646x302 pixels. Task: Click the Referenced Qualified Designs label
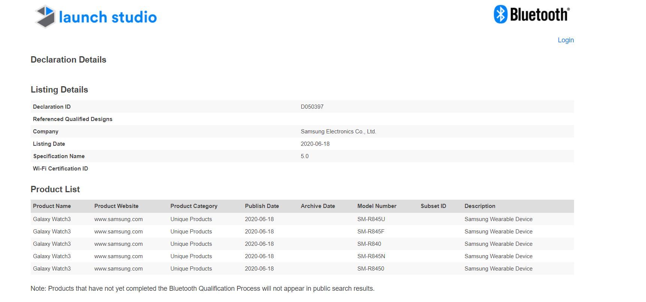[x=73, y=119]
